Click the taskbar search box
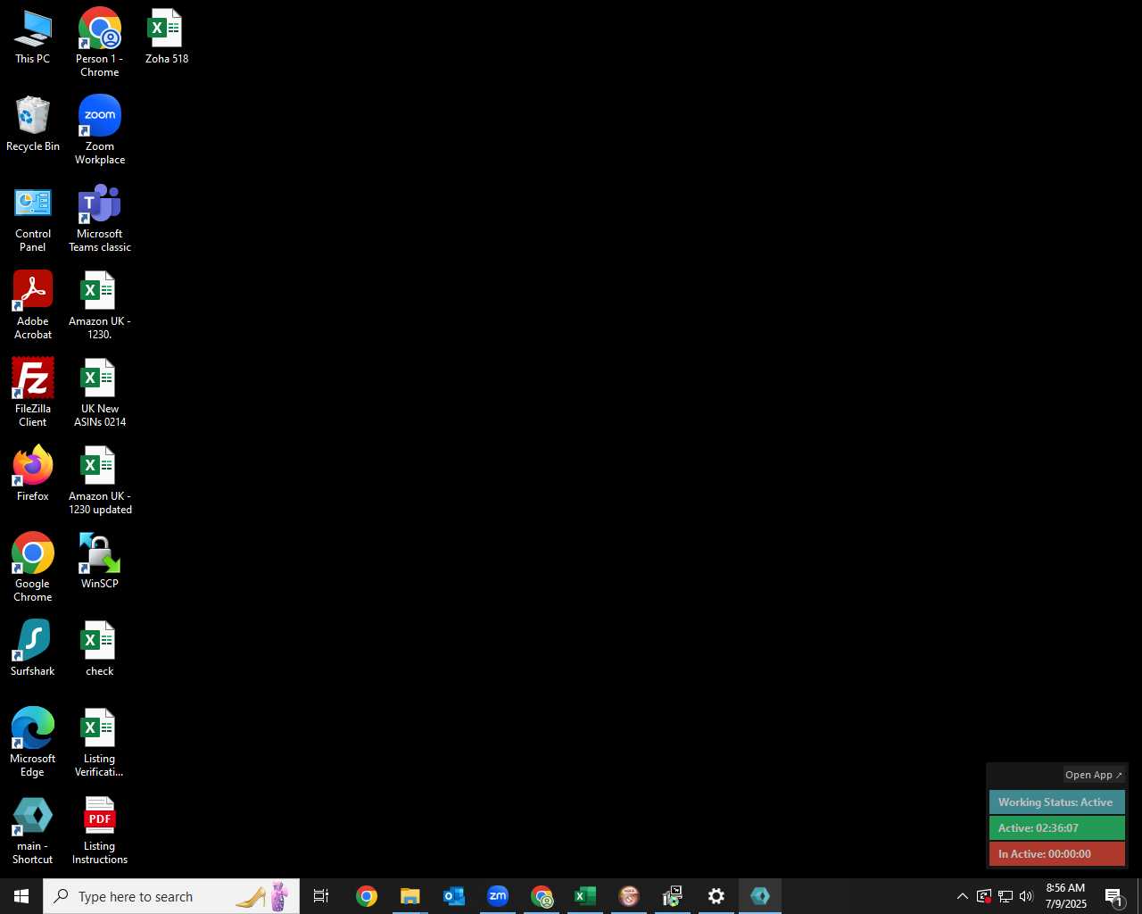 tap(171, 896)
